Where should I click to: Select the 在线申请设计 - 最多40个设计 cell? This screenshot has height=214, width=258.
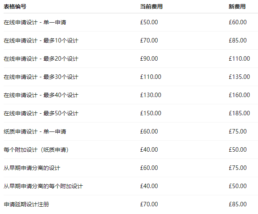(x=41, y=95)
